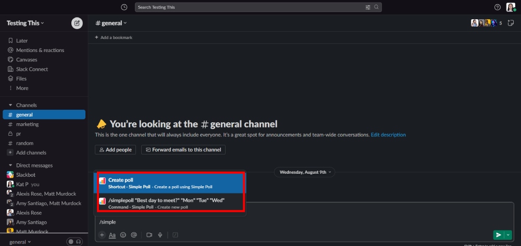
Task: Collapse the Channels section
Action: (x=10, y=105)
